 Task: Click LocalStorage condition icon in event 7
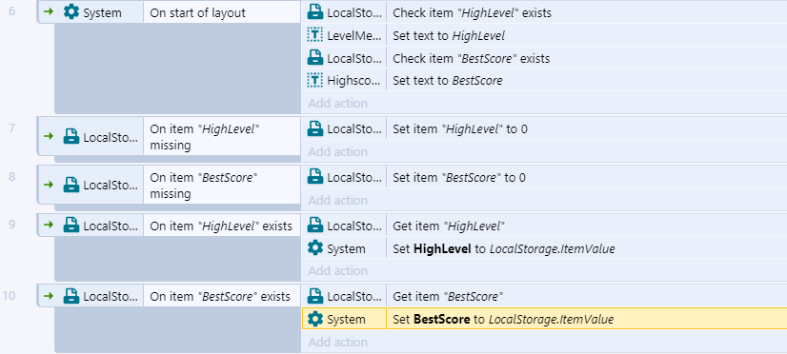[x=71, y=136]
